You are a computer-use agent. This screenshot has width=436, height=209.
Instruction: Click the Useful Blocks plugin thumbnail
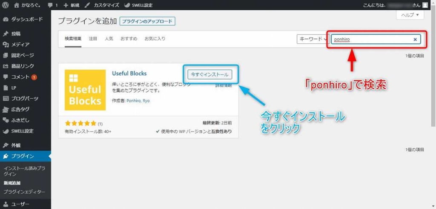85,89
